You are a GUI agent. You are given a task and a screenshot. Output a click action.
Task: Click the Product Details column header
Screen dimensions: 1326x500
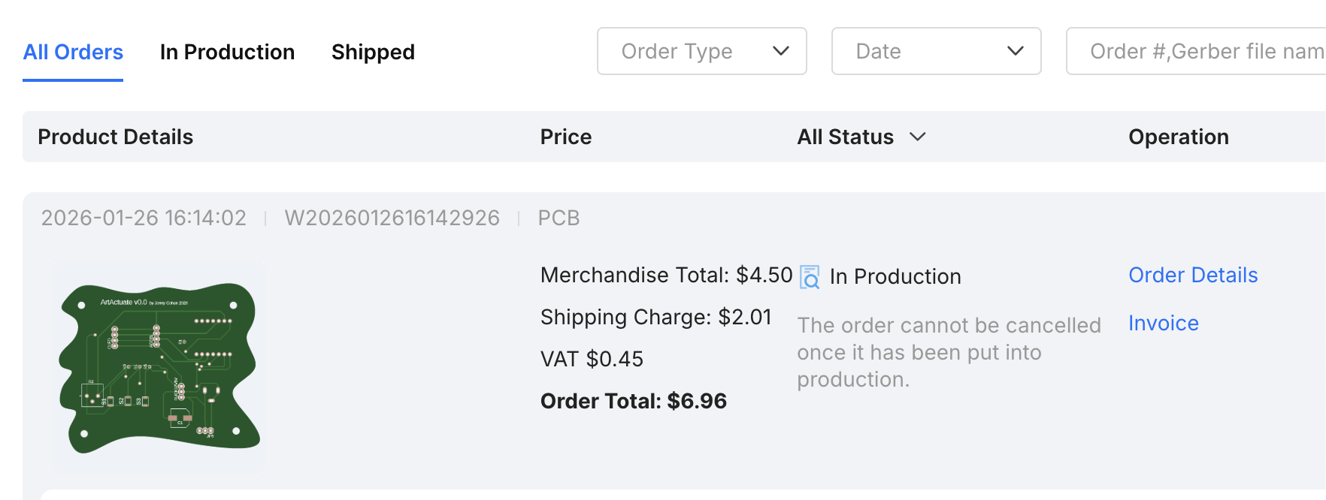tap(116, 137)
